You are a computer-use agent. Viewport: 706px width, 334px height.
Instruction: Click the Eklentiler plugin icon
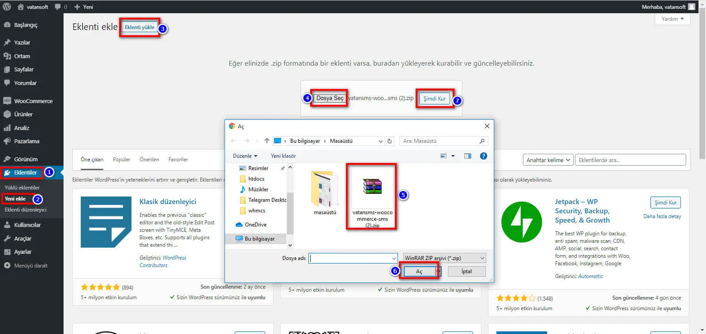coord(7,173)
